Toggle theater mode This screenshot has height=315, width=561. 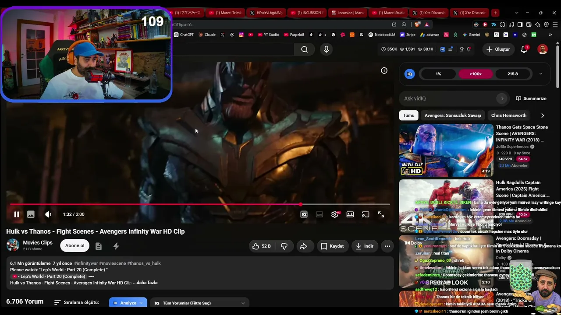click(x=350, y=214)
